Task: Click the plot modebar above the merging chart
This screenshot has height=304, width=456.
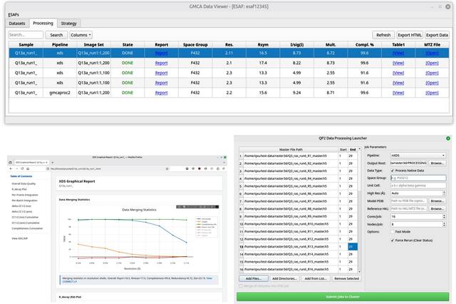Action: pyautogui.click(x=197, y=207)
